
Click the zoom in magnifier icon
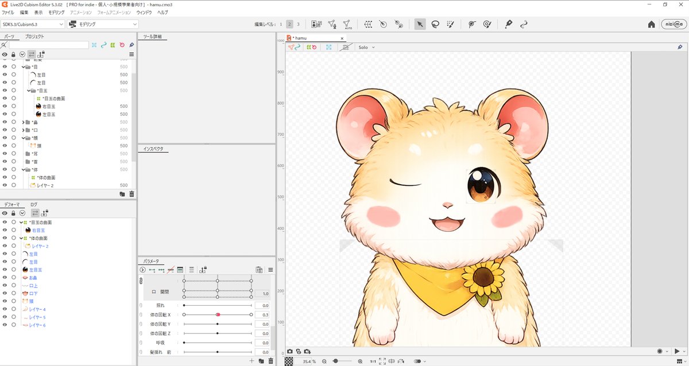point(360,361)
